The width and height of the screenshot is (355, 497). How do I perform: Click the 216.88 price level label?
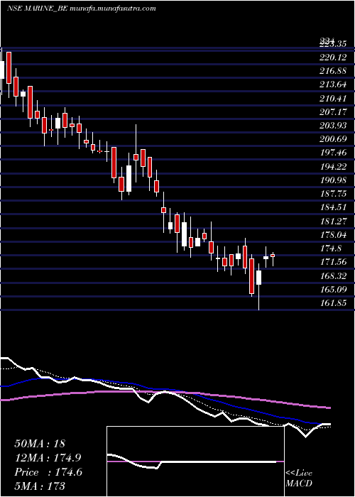coord(333,71)
